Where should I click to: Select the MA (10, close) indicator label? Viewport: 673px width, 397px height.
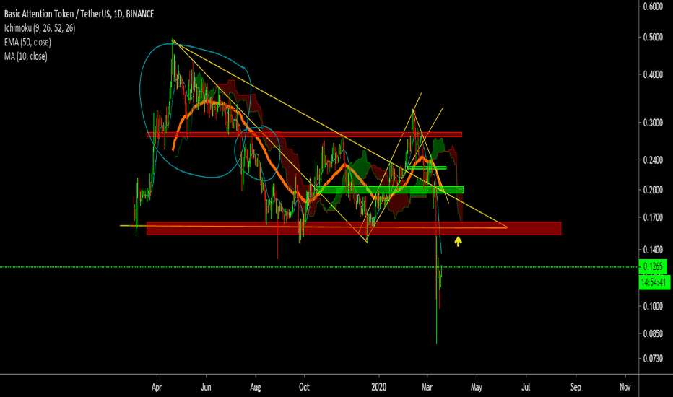[x=26, y=56]
